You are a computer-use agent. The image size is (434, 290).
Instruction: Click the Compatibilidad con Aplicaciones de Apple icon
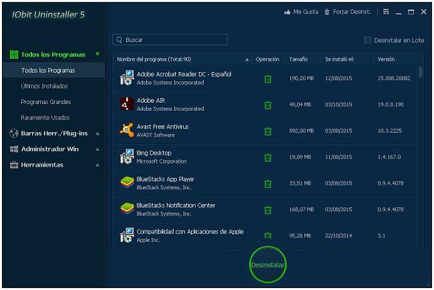point(127,235)
